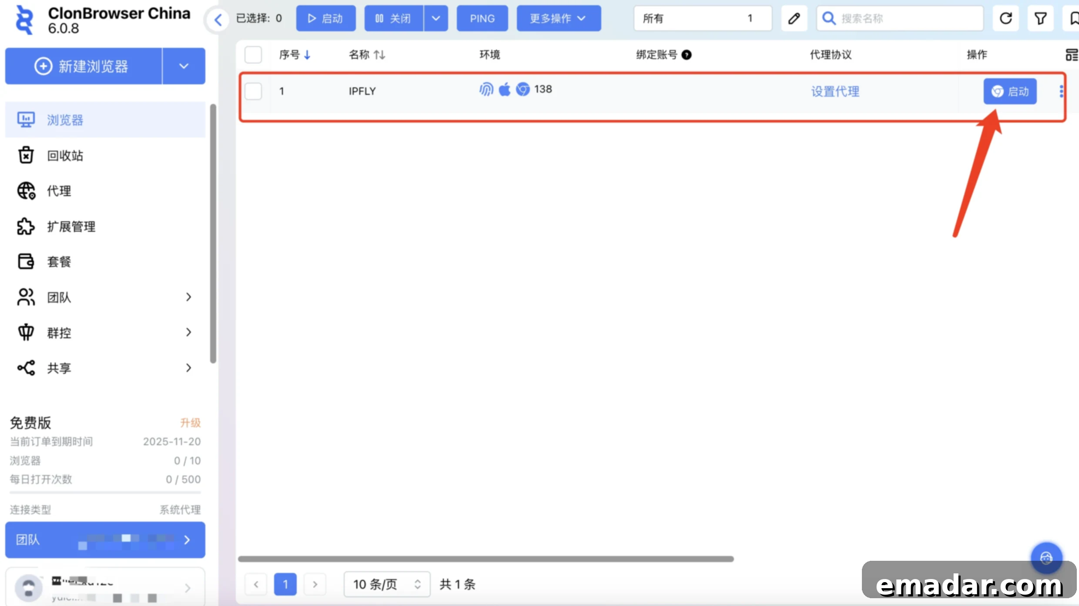Open column layout settings icon

point(1072,55)
